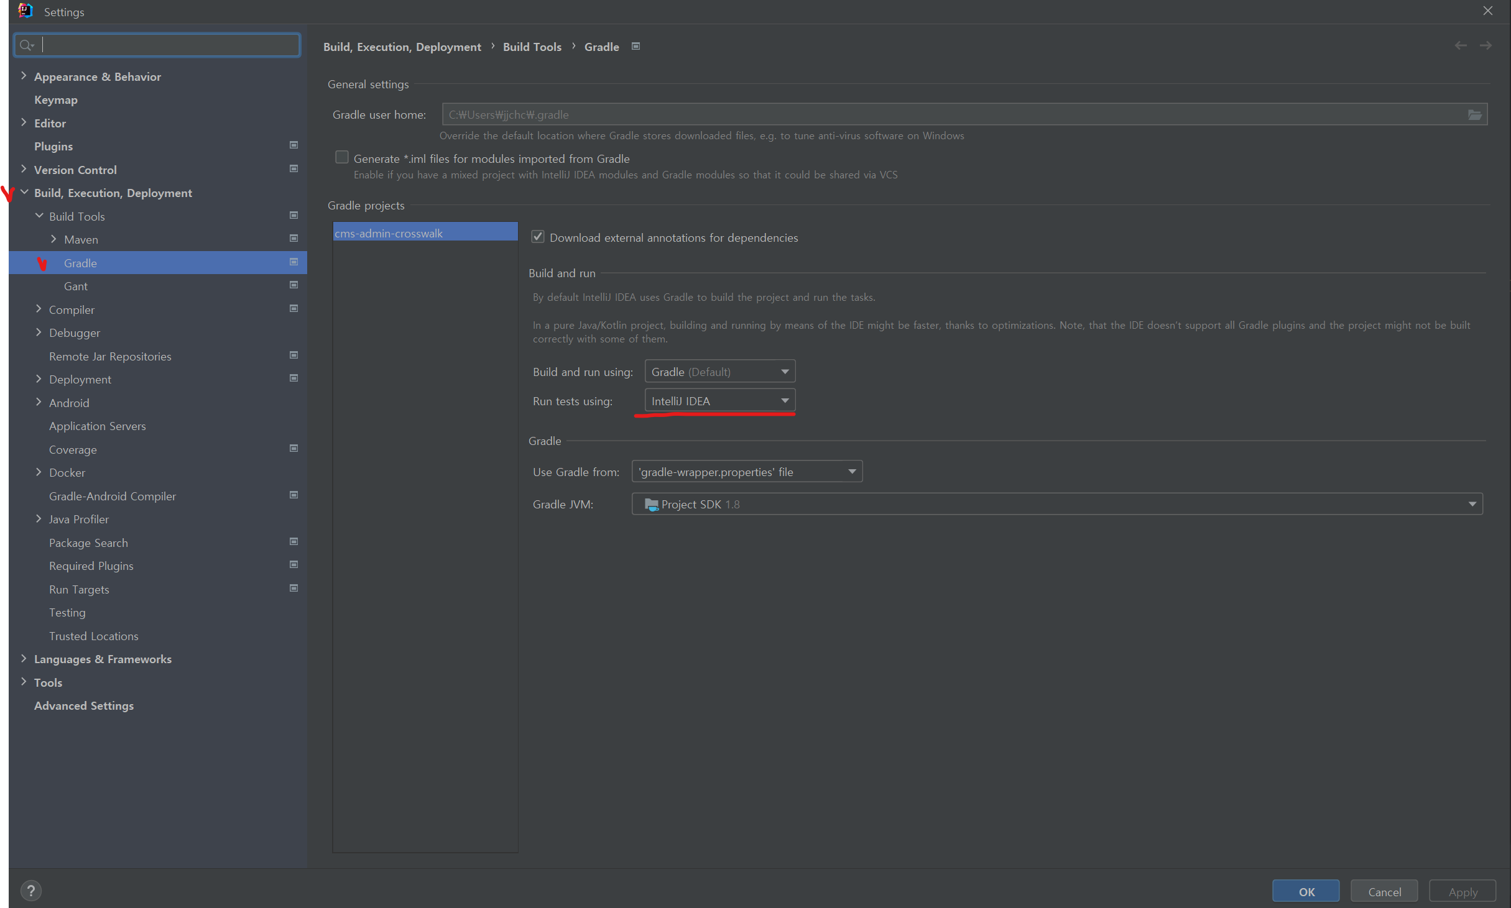The height and width of the screenshot is (908, 1511).
Task: Click the project-level icon beside Run Targets
Action: [294, 589]
